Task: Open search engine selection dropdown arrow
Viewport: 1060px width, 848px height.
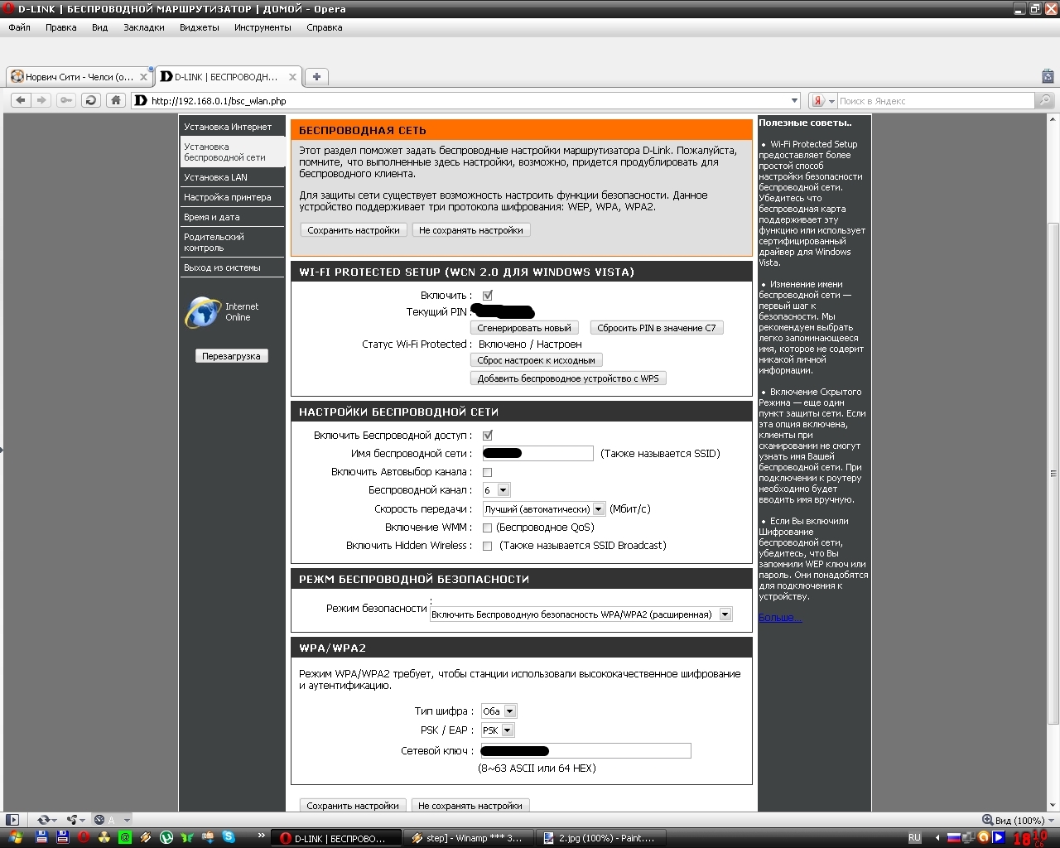Action: click(x=831, y=101)
